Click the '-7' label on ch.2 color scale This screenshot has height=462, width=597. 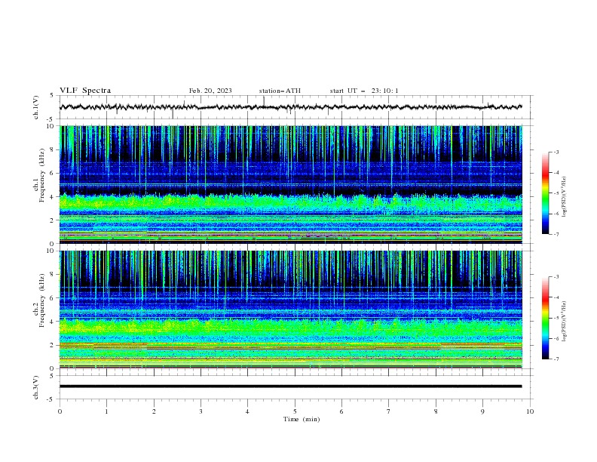(556, 359)
